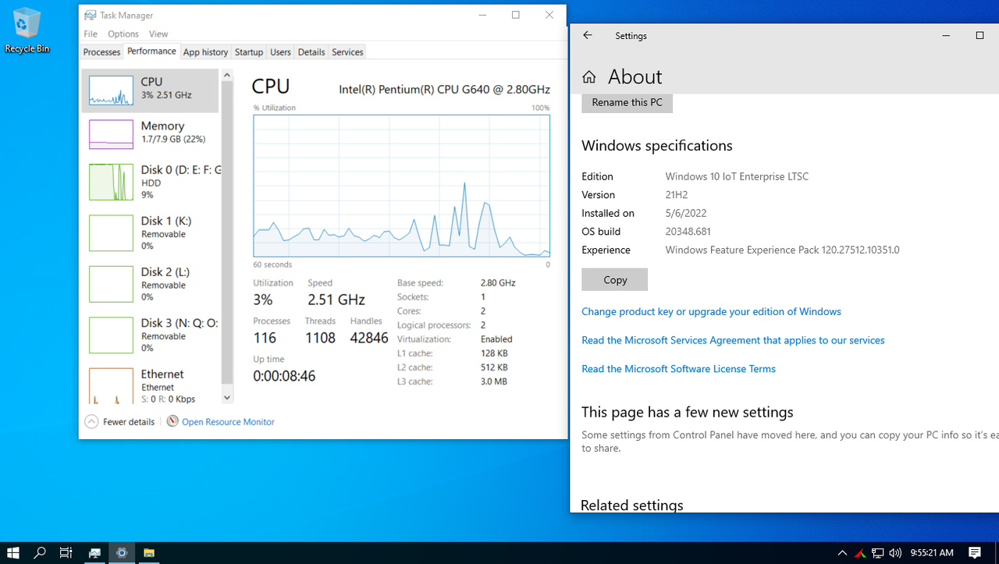Click the Task Manager taskbar icon
Viewport: 999px width, 564px height.
(x=94, y=553)
